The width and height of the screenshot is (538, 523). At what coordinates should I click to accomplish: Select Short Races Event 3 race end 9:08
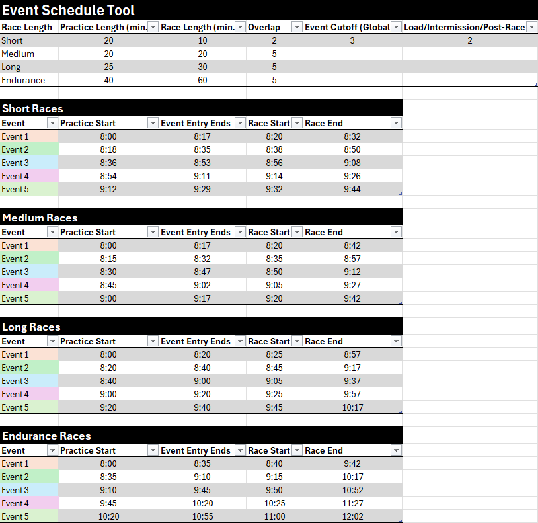[352, 163]
